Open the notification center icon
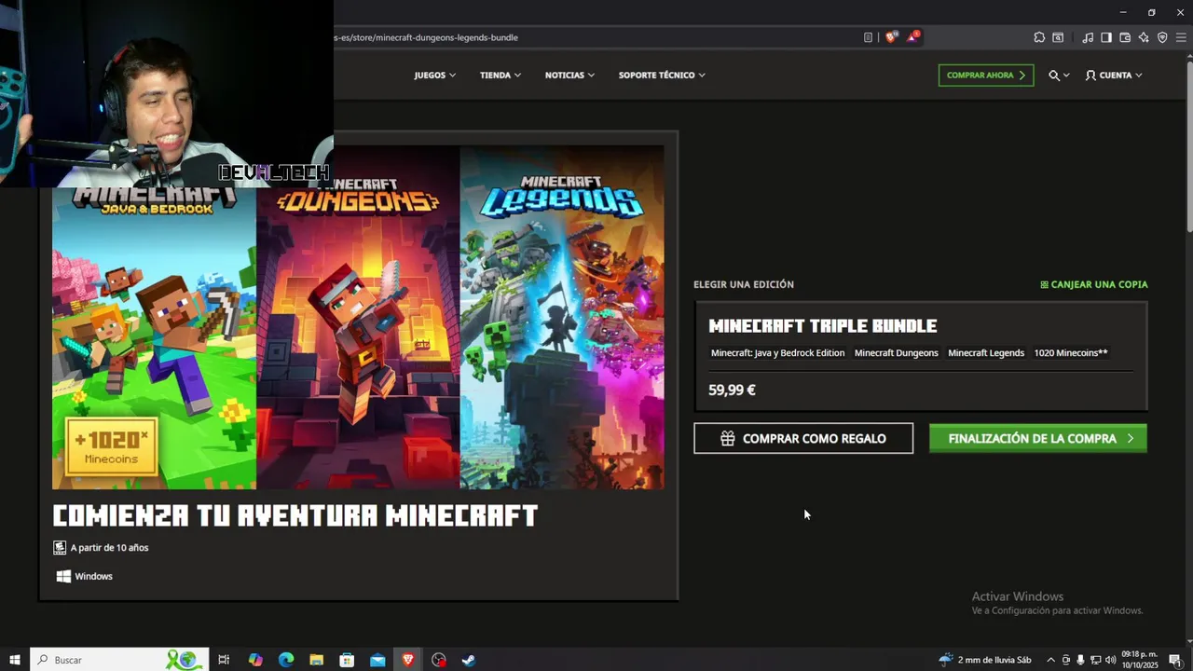 pos(1175,660)
